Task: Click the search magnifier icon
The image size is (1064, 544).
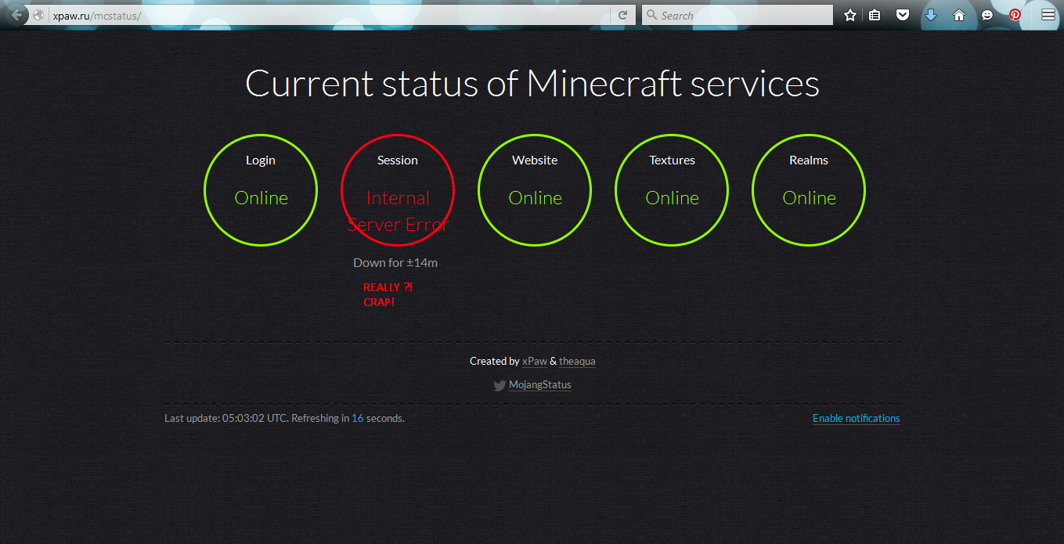Action: pyautogui.click(x=651, y=15)
